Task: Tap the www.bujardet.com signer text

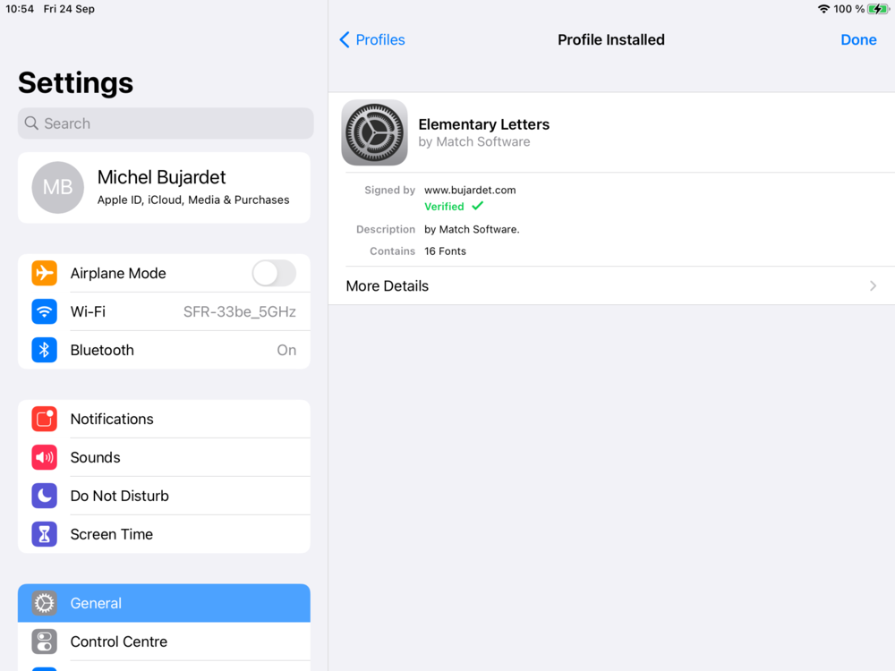Action: pos(470,190)
